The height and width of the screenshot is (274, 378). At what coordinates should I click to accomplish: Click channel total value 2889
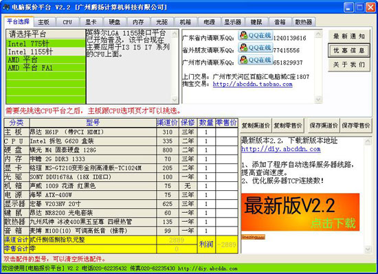coord(177,240)
